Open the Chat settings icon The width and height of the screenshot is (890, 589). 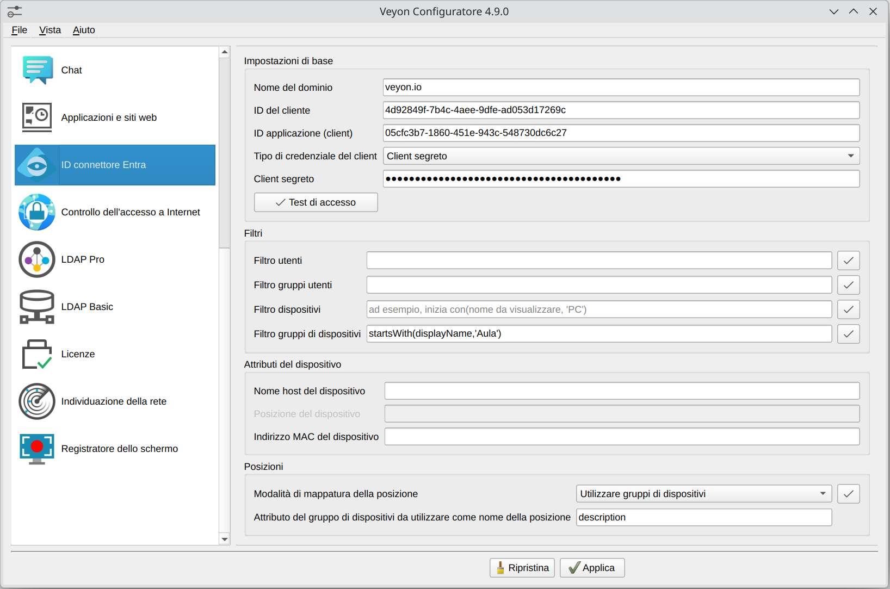(37, 70)
